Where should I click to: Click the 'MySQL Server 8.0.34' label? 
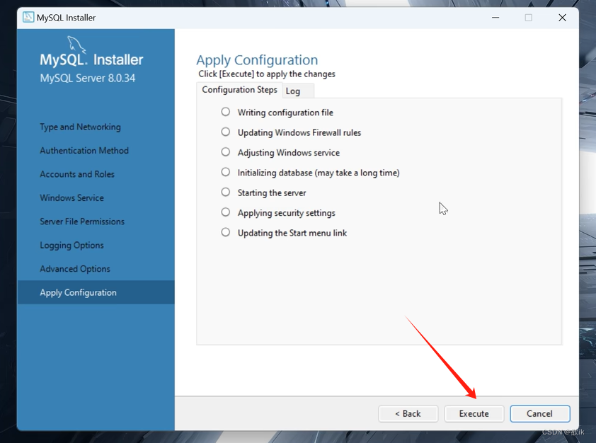pyautogui.click(x=88, y=79)
